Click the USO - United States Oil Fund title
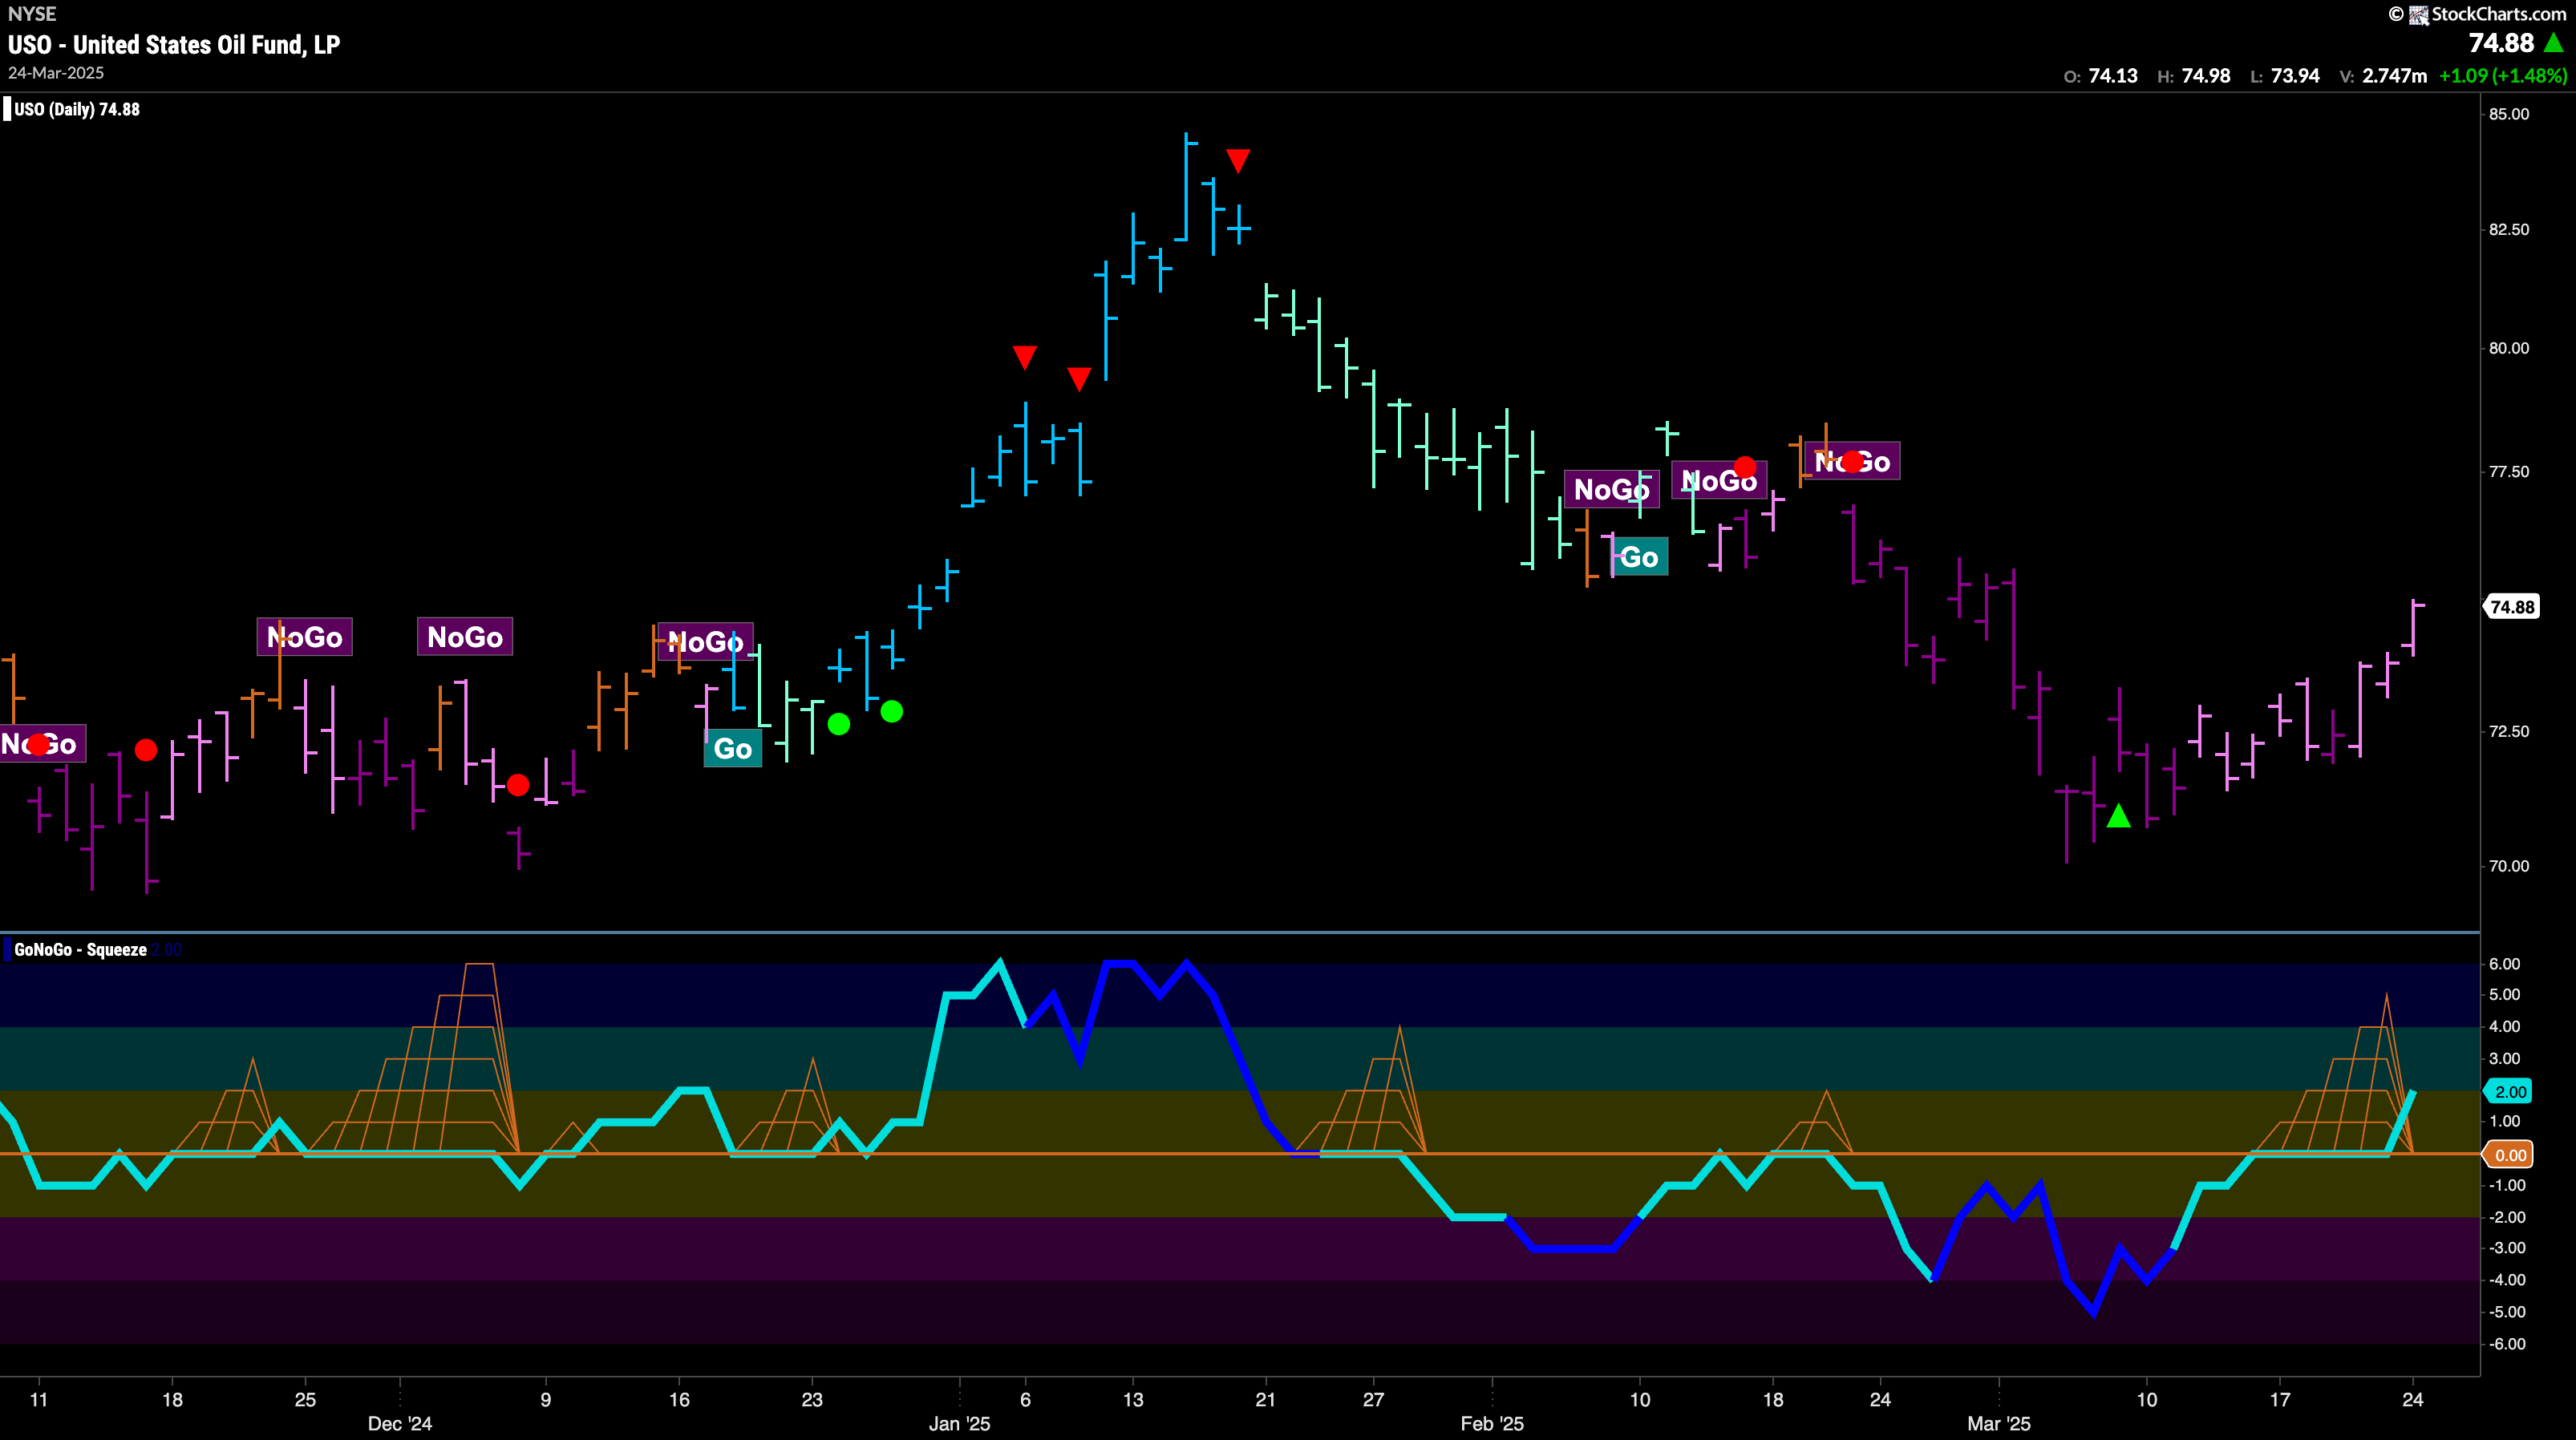Image resolution: width=2576 pixels, height=1440 pixels. coord(174,44)
